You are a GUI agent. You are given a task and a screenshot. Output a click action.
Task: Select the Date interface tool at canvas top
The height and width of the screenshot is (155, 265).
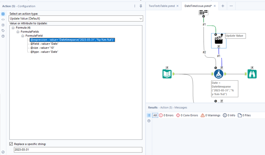click(x=203, y=12)
